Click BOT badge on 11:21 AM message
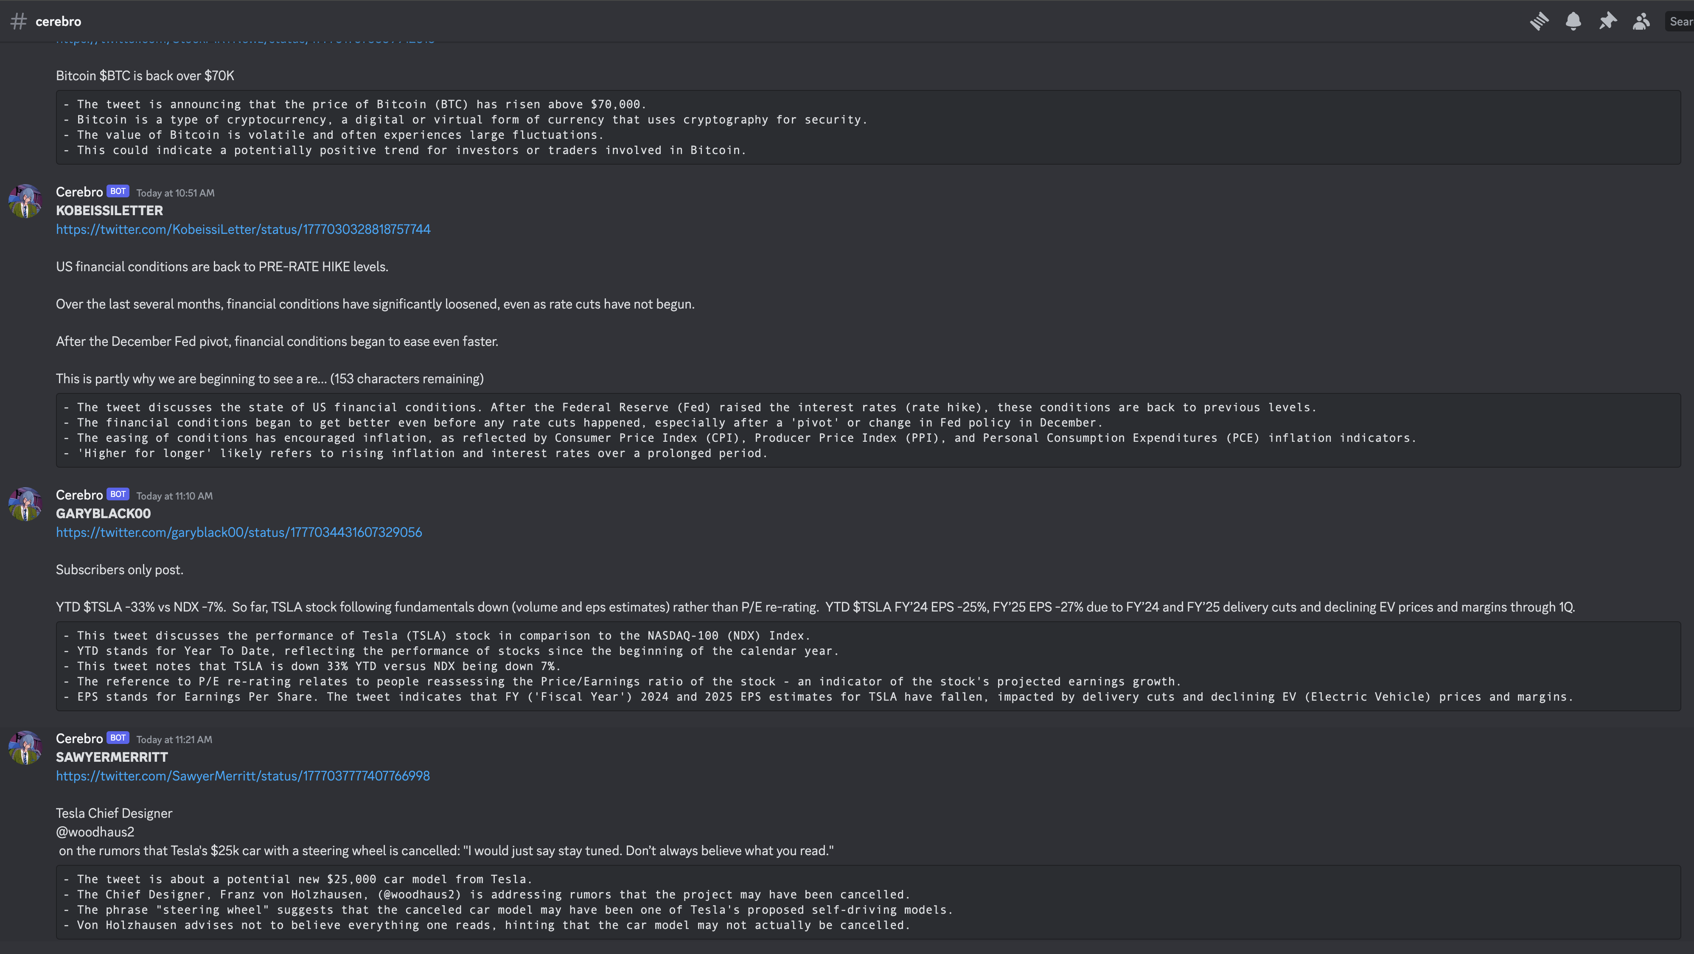 coord(118,738)
